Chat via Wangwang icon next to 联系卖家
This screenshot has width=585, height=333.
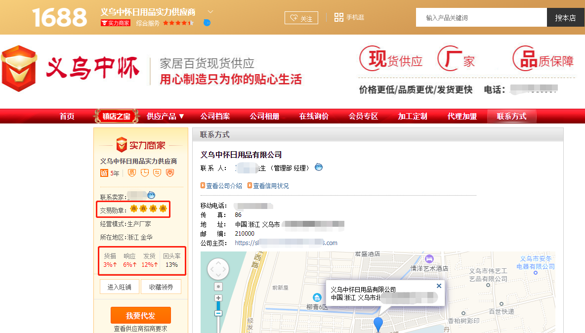[x=151, y=195]
